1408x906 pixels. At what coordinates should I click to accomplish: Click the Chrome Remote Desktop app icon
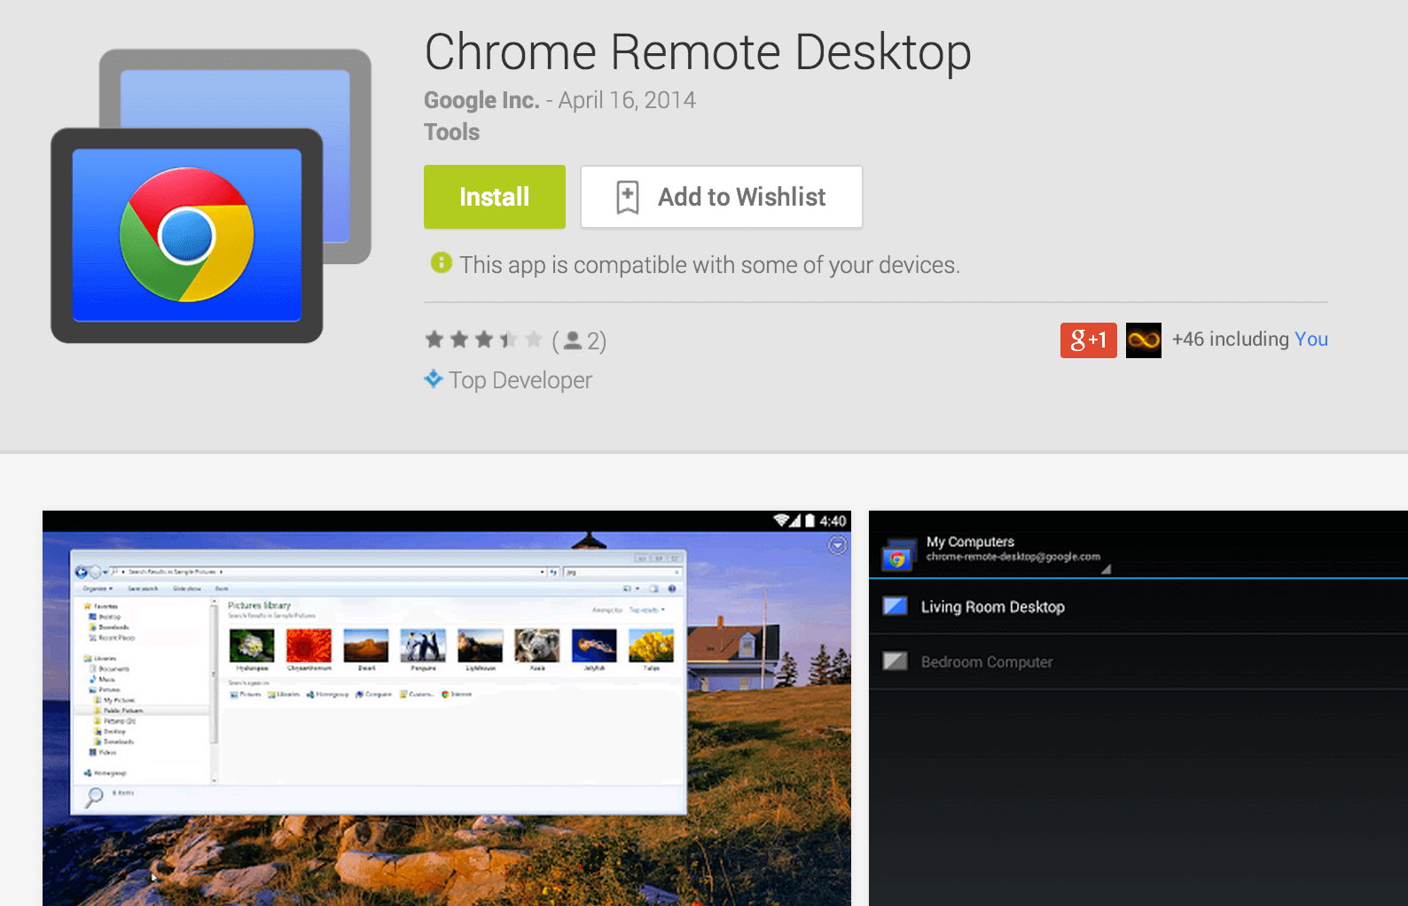[211, 196]
